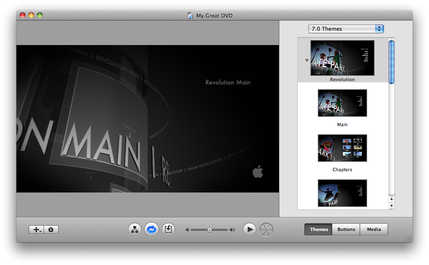Select the Revolution theme thumbnail
The height and width of the screenshot is (265, 429).
point(342,58)
